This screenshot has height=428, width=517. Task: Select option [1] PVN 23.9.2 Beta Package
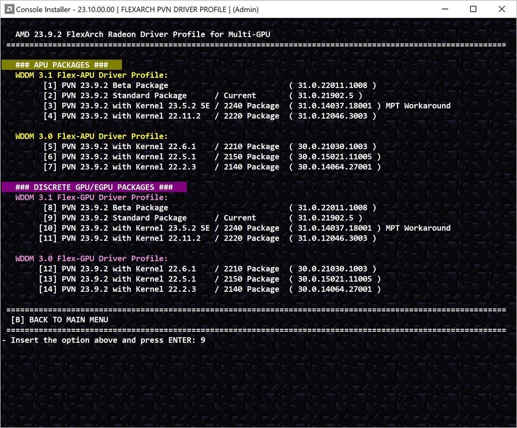[x=107, y=85]
